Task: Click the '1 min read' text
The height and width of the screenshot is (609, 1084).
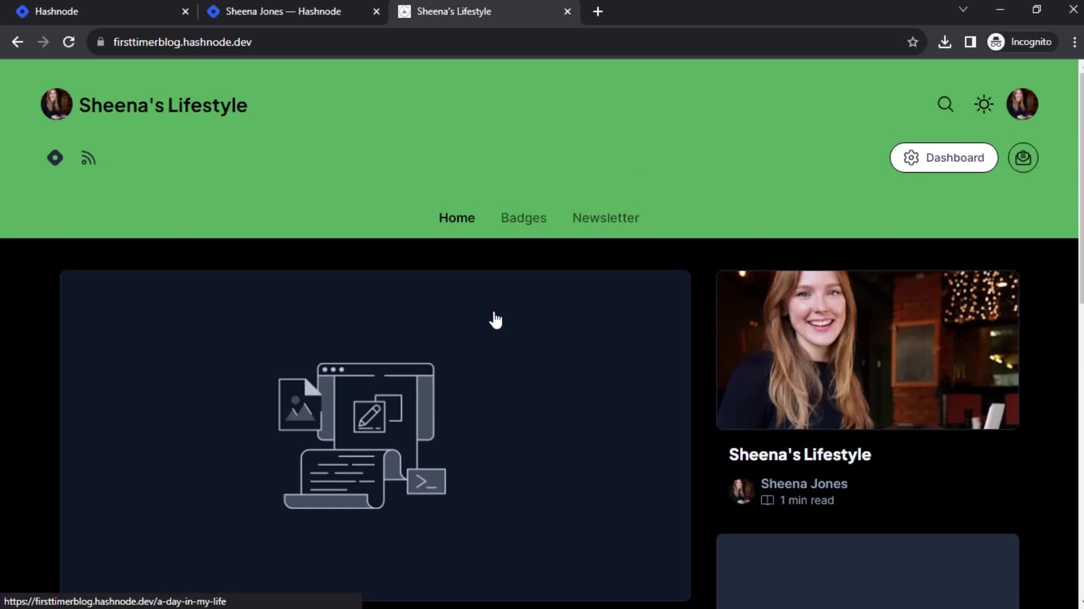Action: [807, 501]
